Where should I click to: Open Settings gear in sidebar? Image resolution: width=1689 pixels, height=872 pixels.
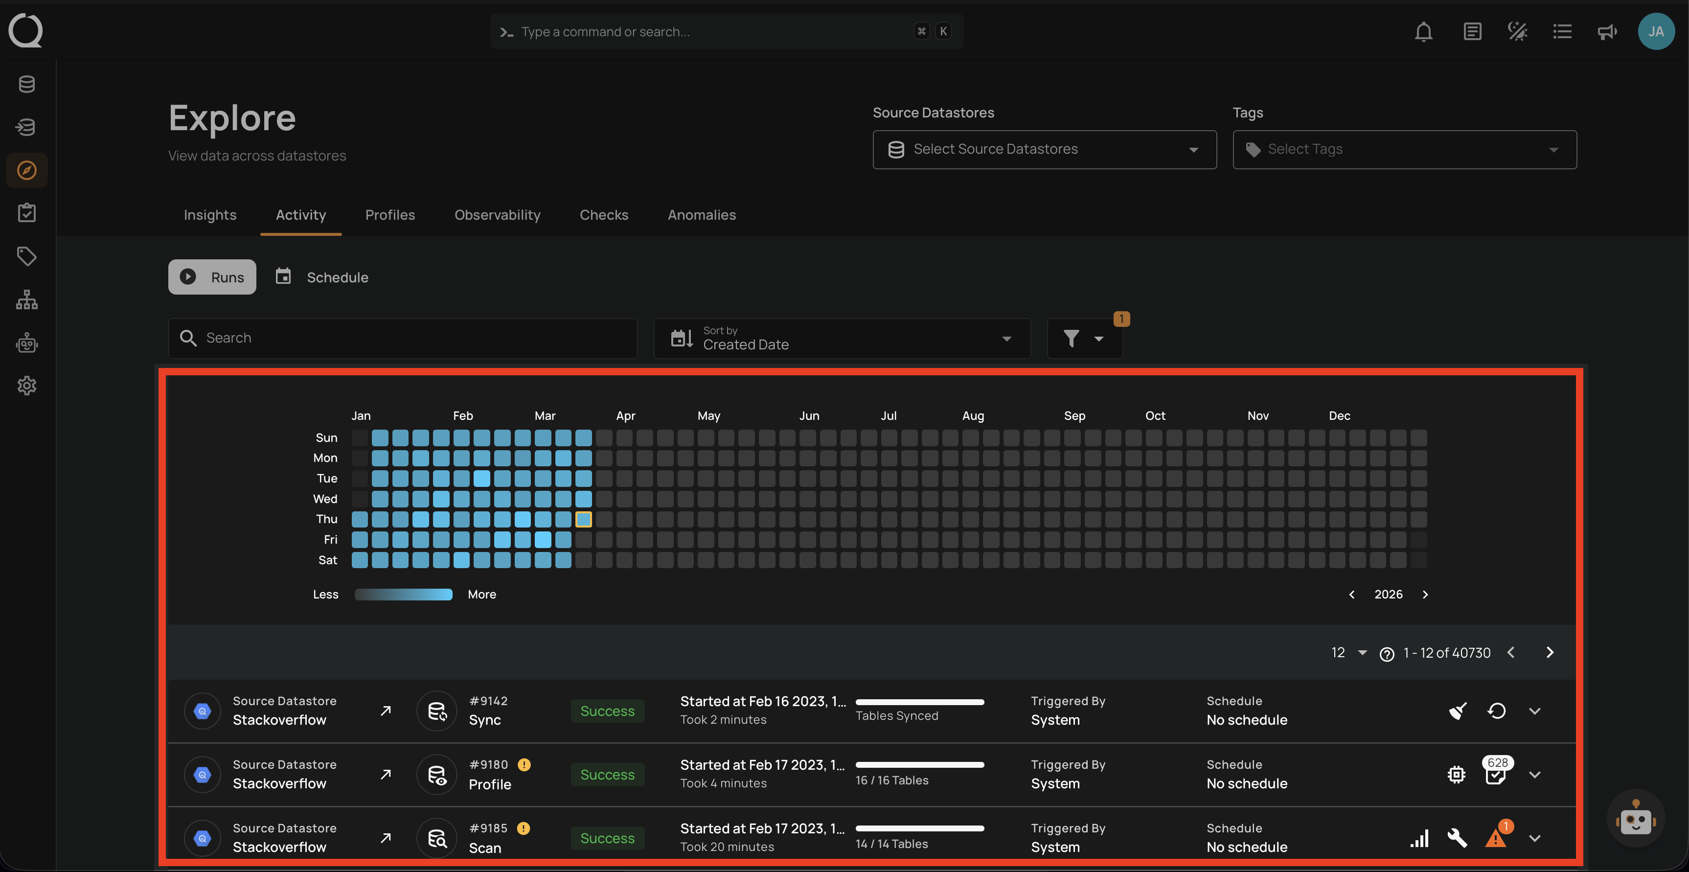[x=26, y=386]
